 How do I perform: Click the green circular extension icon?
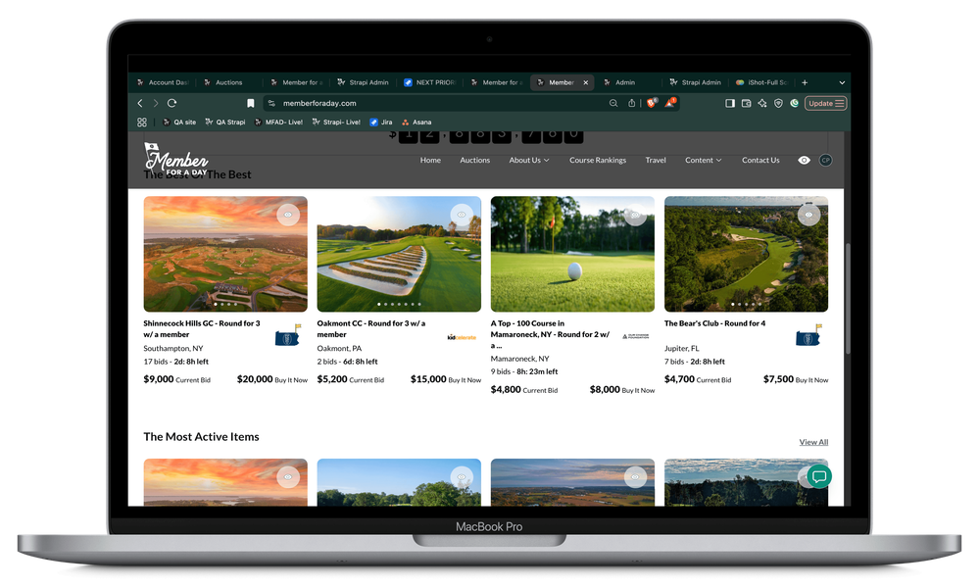coord(795,103)
